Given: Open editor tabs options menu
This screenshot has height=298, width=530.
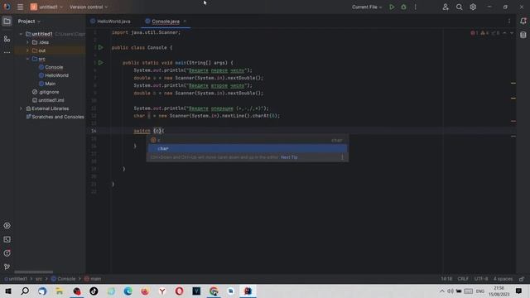Looking at the screenshot, I should 509,22.
